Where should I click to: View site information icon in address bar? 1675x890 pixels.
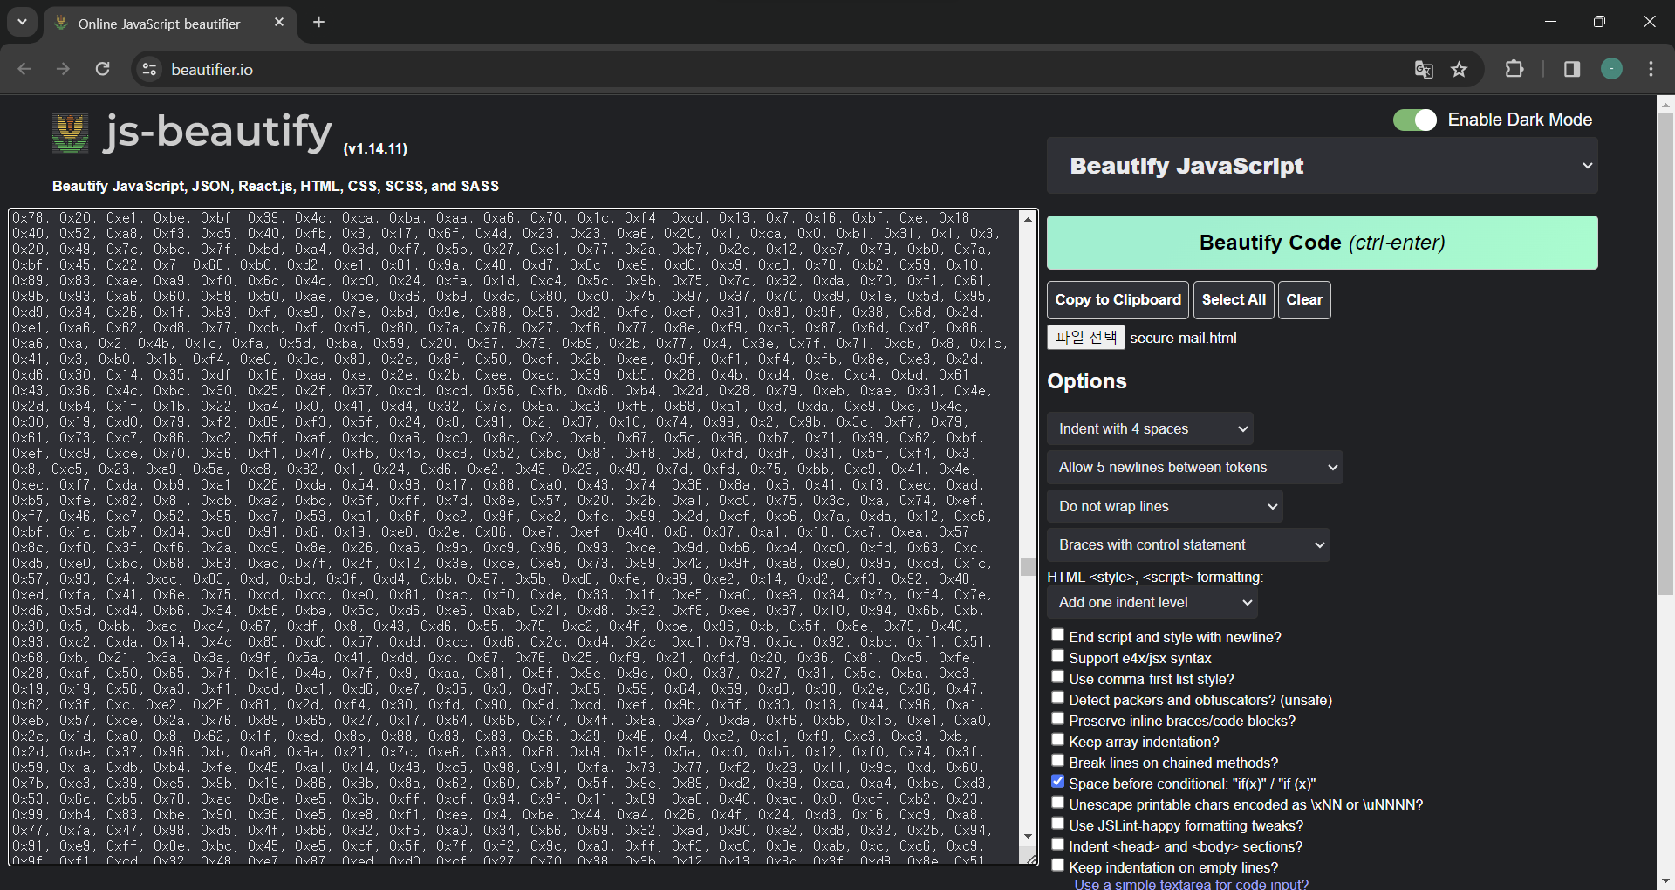149,69
